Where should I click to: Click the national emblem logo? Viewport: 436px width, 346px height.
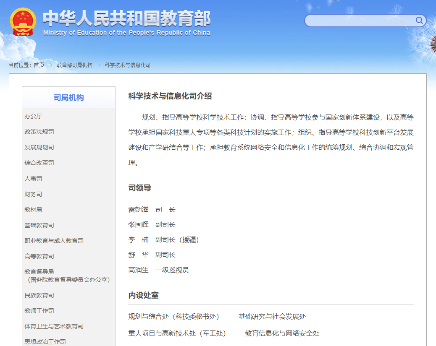[23, 22]
